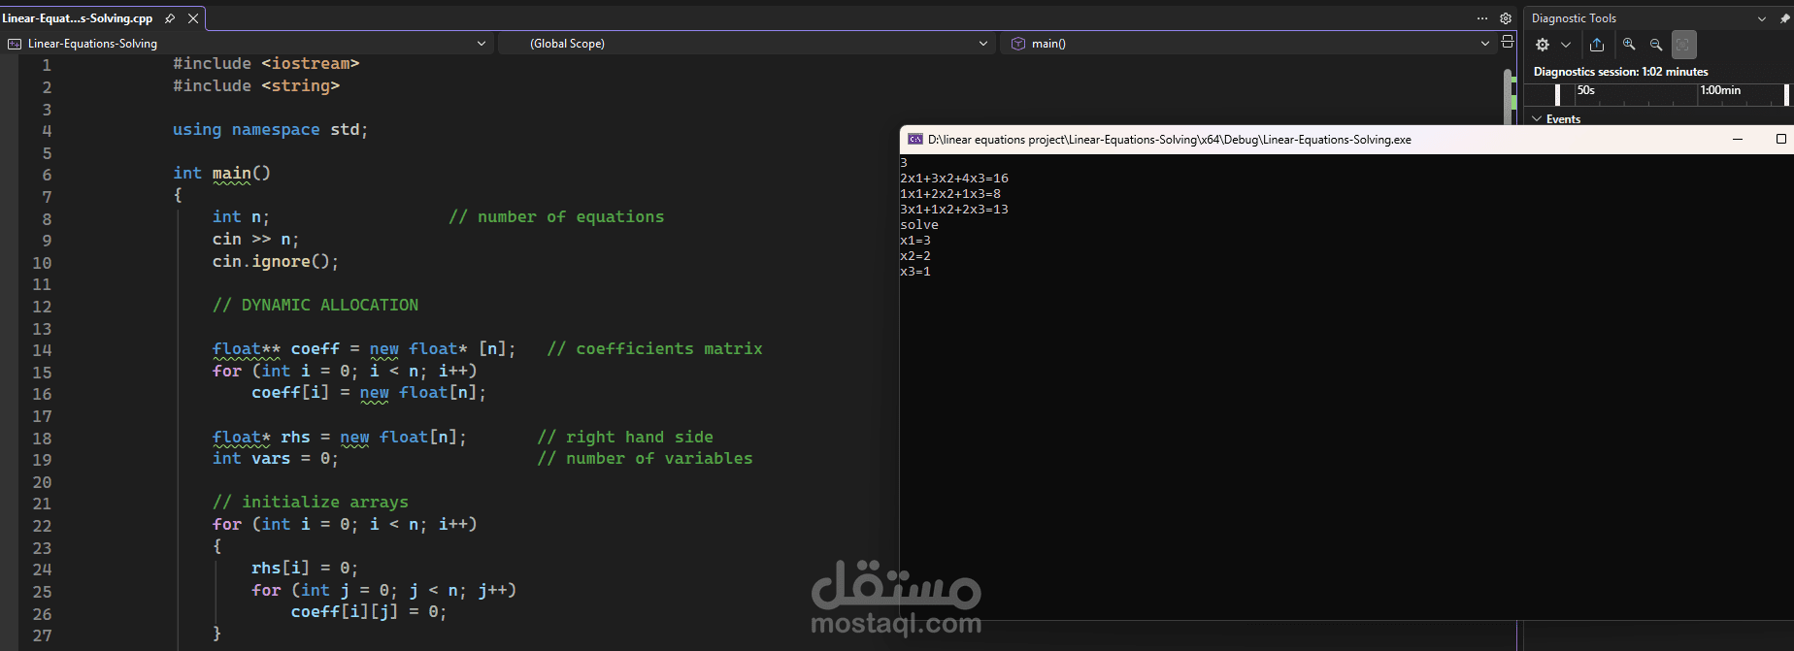Viewport: 1794px width, 651px height.
Task: Click console output x3=1
Action: 915,272
